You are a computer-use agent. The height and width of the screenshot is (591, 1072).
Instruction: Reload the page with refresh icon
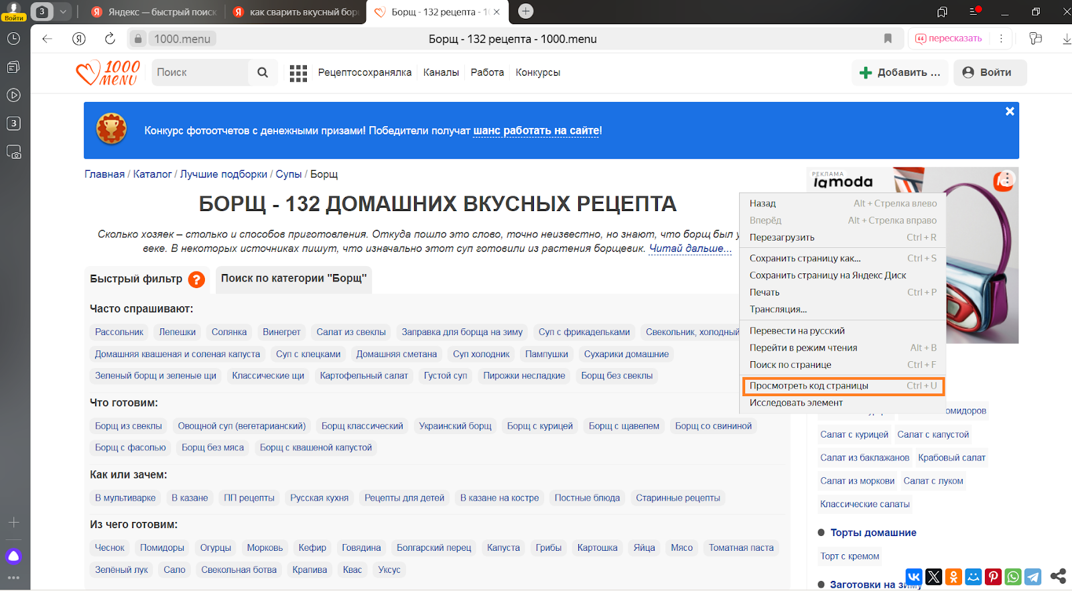(110, 39)
